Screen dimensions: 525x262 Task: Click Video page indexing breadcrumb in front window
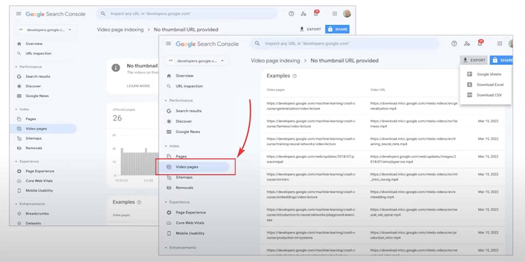pyautogui.click(x=275, y=61)
